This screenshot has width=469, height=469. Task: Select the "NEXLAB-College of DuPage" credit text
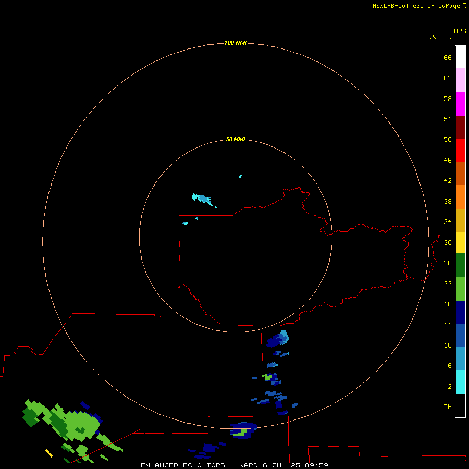(x=416, y=6)
